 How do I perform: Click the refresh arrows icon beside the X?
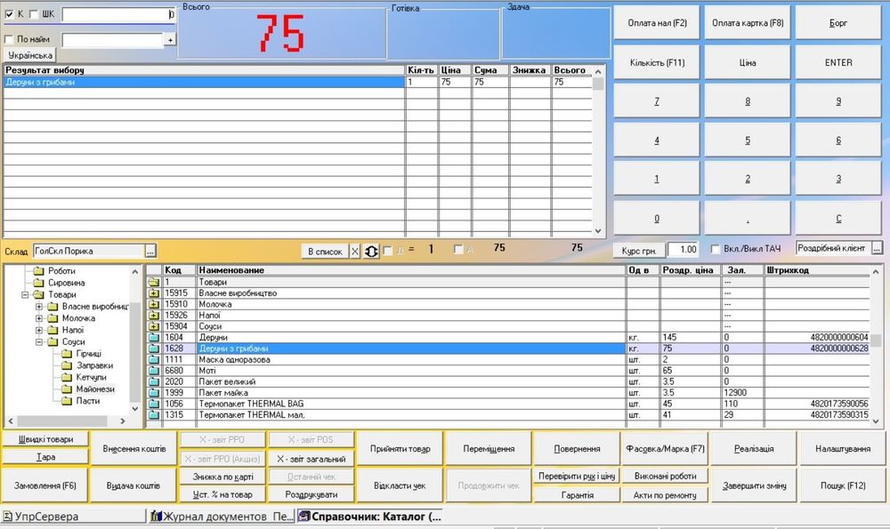point(370,252)
